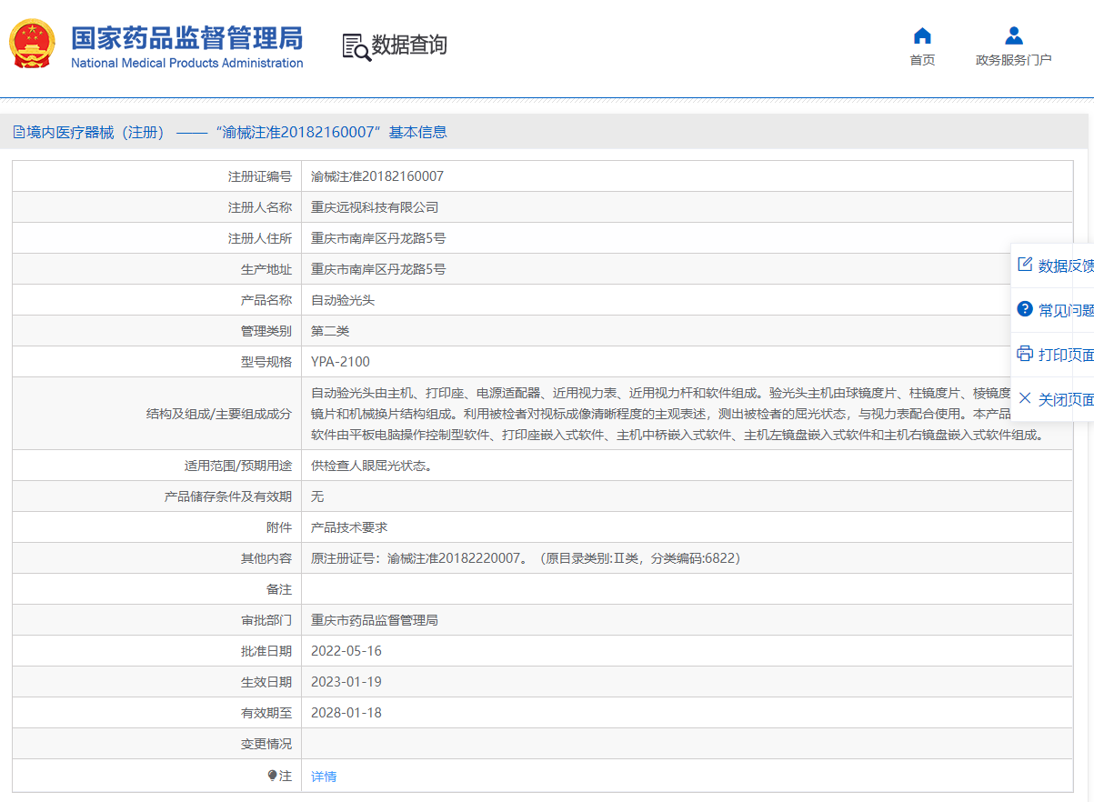Click the 型号规格 label cell
Viewport: 1094px width, 802px height.
tap(157, 362)
